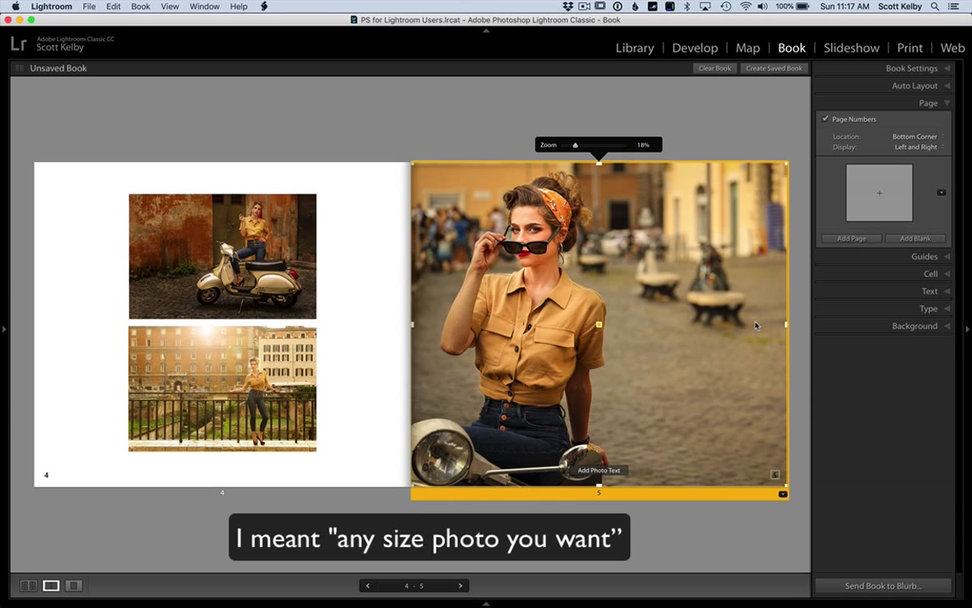Select scooter photo on page 4
Screen dimensions: 972x608
(x=223, y=256)
